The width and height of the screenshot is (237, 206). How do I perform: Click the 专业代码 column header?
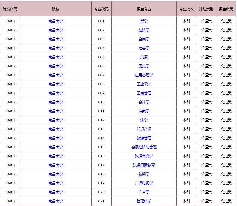click(101, 9)
